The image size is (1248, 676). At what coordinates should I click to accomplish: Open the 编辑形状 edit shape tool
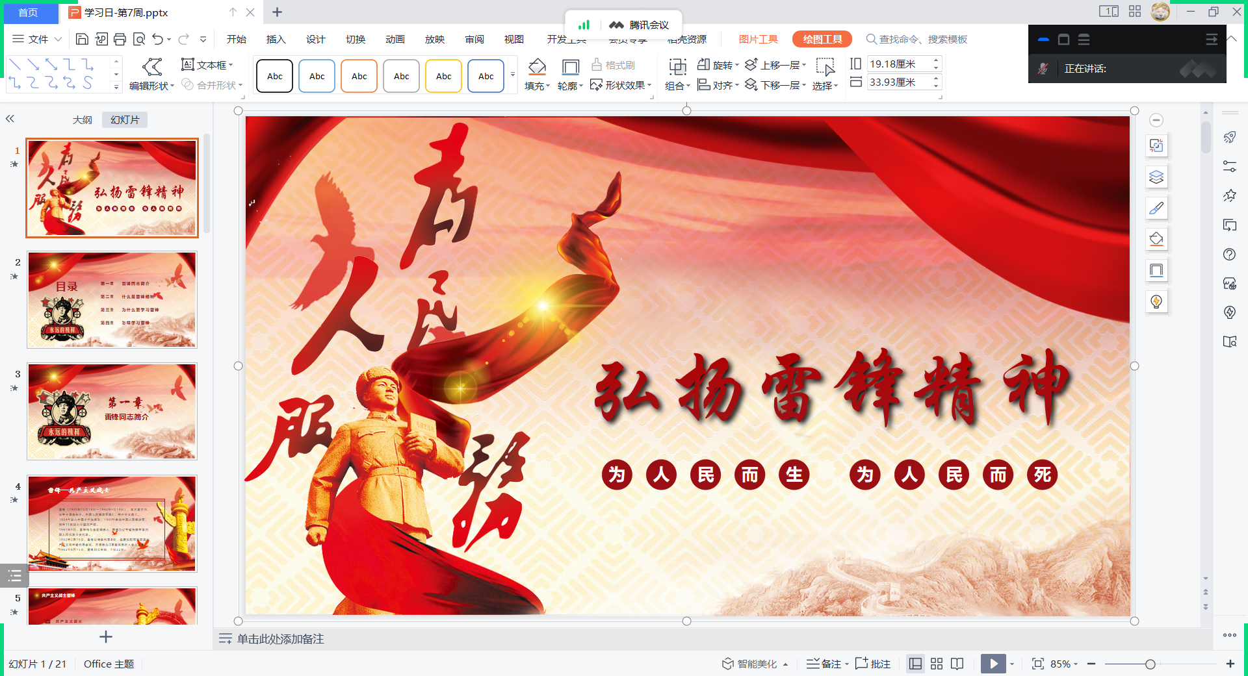(151, 75)
